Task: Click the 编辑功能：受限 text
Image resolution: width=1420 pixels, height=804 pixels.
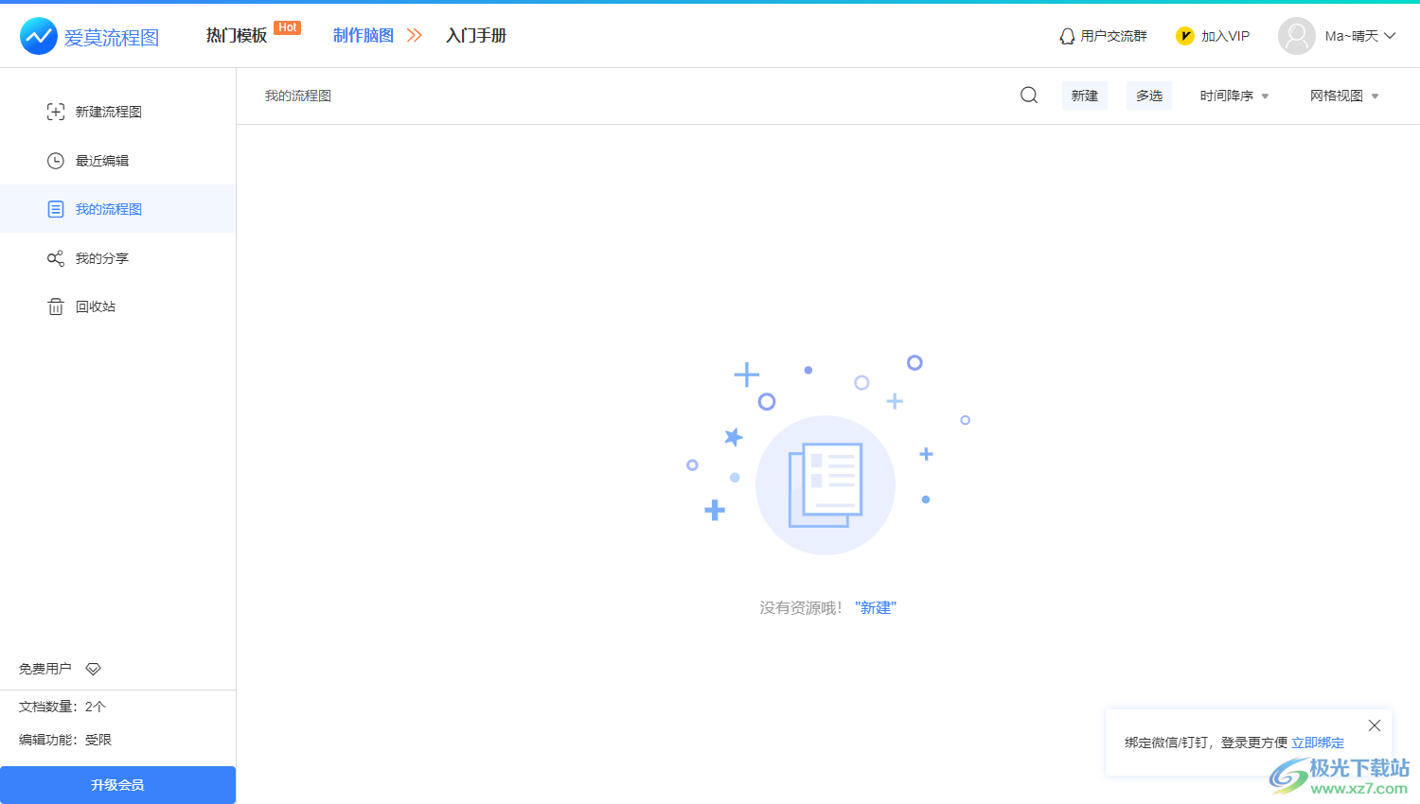Action: click(x=65, y=740)
